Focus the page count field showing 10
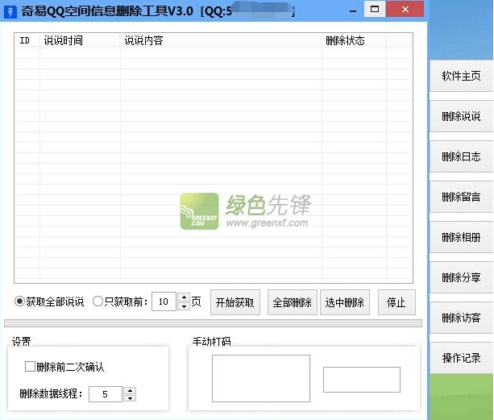The width and height of the screenshot is (494, 420). (x=164, y=301)
